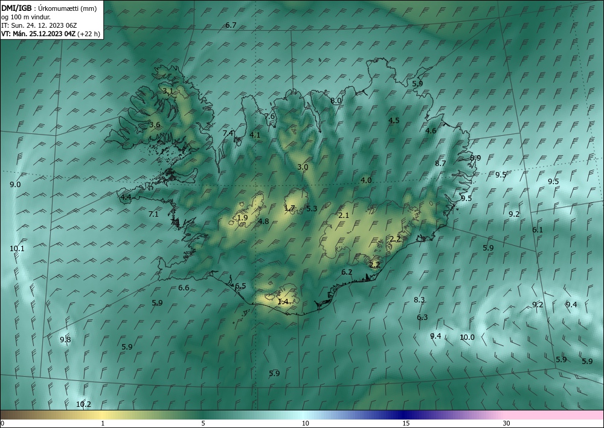This screenshot has height=428, width=604.
Task: Click the 3.1 value in the Westfjords
Action: click(x=167, y=91)
